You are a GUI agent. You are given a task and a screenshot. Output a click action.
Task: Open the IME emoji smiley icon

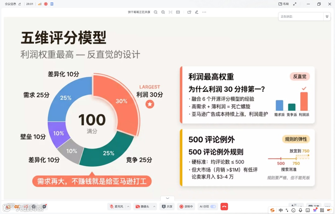[293, 210]
